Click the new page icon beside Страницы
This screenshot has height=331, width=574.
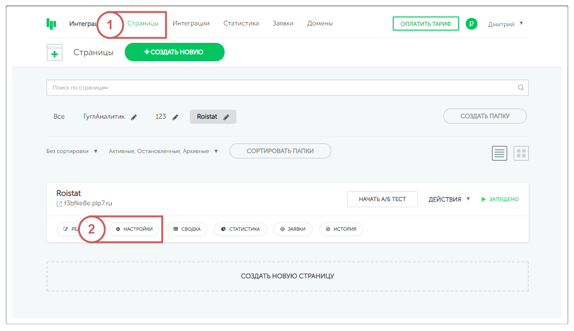point(55,53)
